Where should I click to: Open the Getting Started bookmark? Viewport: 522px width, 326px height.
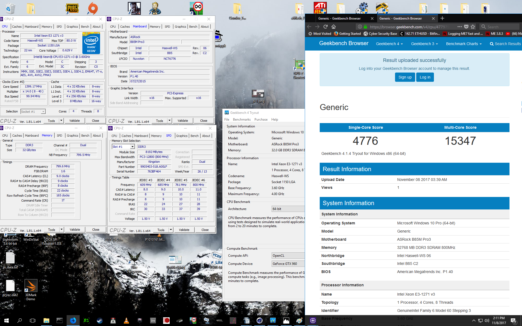pyautogui.click(x=347, y=34)
